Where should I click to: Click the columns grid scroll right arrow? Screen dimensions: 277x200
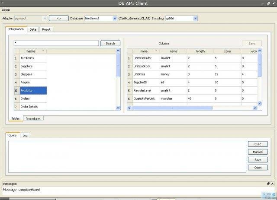tap(255, 108)
